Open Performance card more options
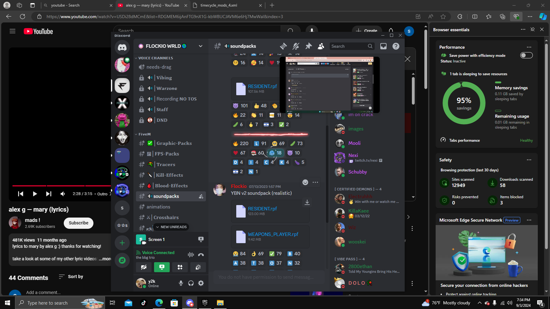 (529, 47)
